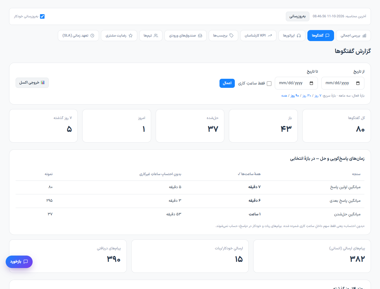Image resolution: width=380 pixels, height=289 pixels.
Task: Switch to the گفتگوها tab
Action: click(320, 36)
